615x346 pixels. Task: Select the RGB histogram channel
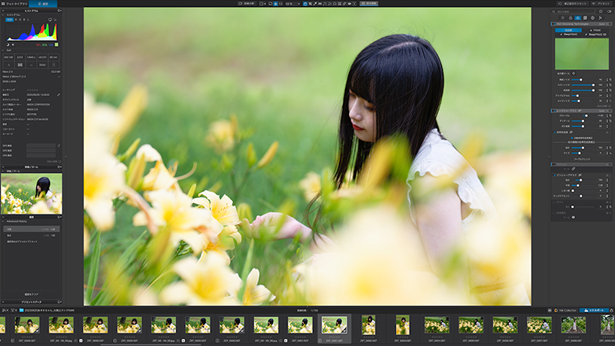(x=9, y=19)
